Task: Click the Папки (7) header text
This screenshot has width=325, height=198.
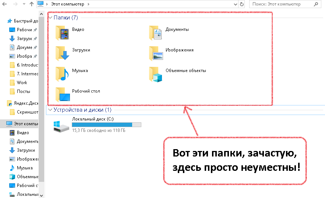Action: [66, 18]
